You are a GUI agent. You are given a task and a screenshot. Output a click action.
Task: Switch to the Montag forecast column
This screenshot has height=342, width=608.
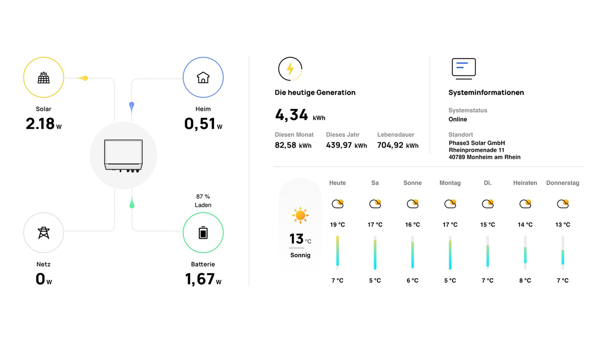point(450,183)
